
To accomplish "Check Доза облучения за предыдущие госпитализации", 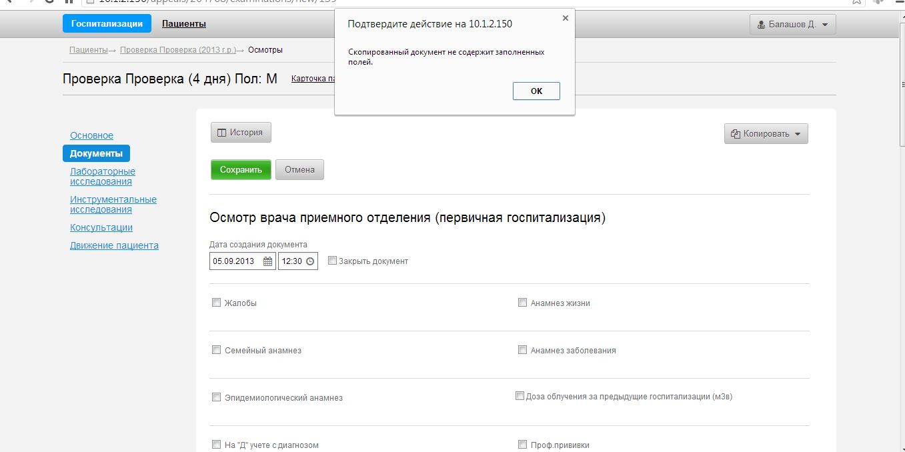I will (520, 395).
